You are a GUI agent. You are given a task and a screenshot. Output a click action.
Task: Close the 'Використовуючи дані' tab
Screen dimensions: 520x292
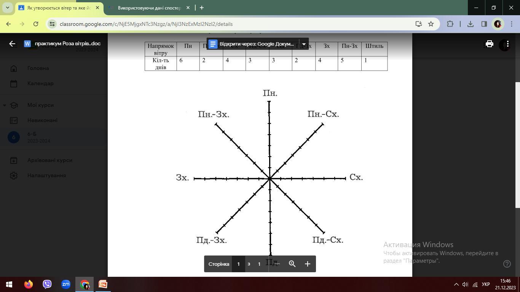tap(188, 8)
